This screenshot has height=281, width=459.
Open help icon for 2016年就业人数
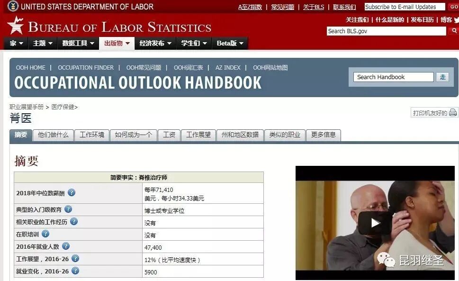point(66,246)
